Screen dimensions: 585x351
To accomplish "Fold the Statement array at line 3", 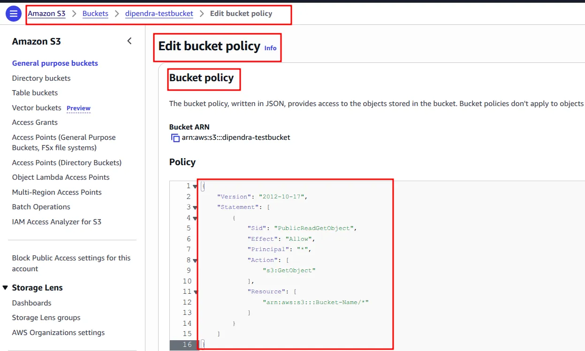I will pyautogui.click(x=195, y=207).
